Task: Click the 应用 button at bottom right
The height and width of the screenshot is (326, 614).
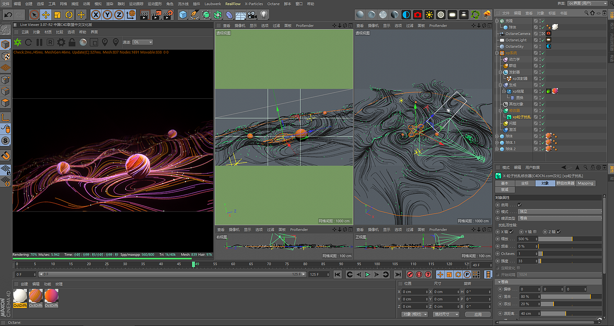Action: pyautogui.click(x=477, y=314)
